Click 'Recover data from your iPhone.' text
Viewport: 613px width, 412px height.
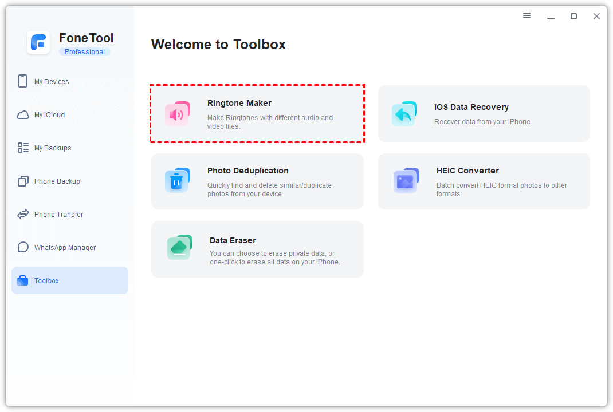coord(483,122)
